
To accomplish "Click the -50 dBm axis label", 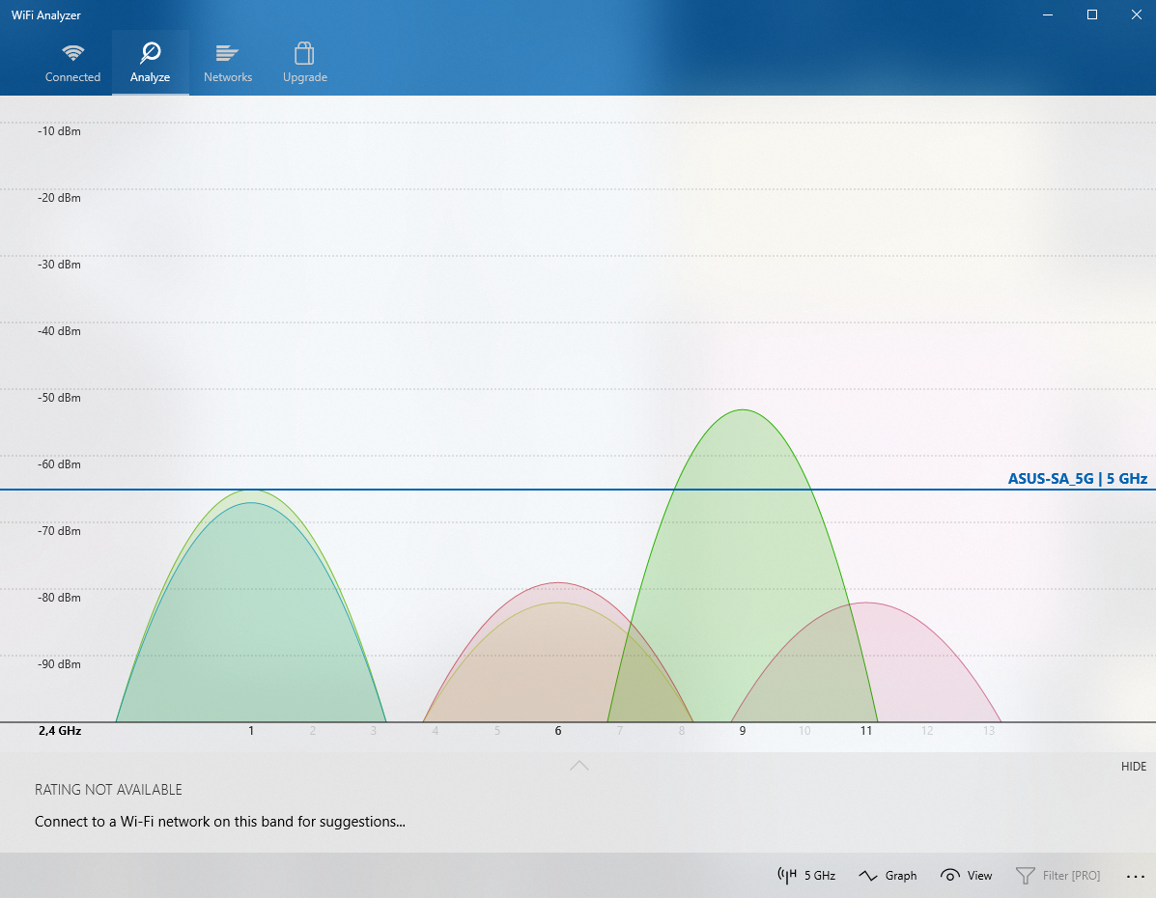I will pos(59,398).
